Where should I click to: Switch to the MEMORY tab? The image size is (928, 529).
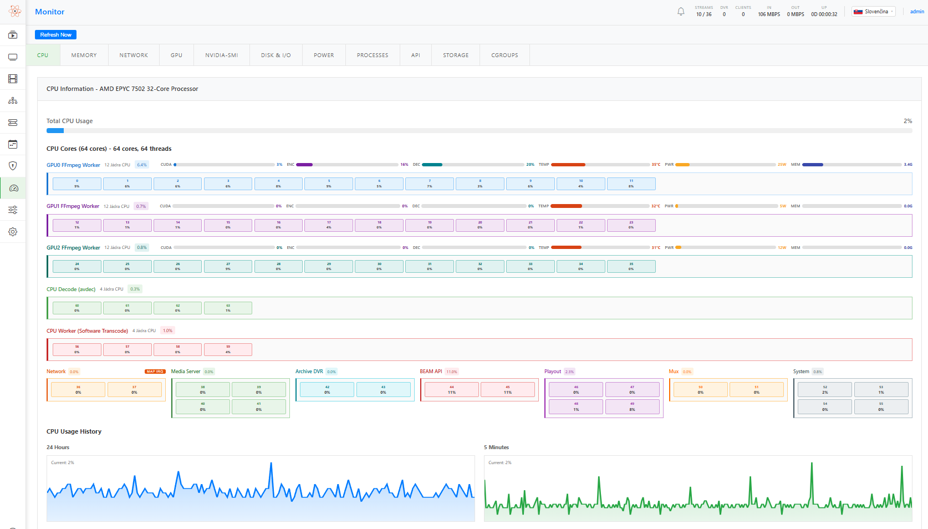pos(84,55)
